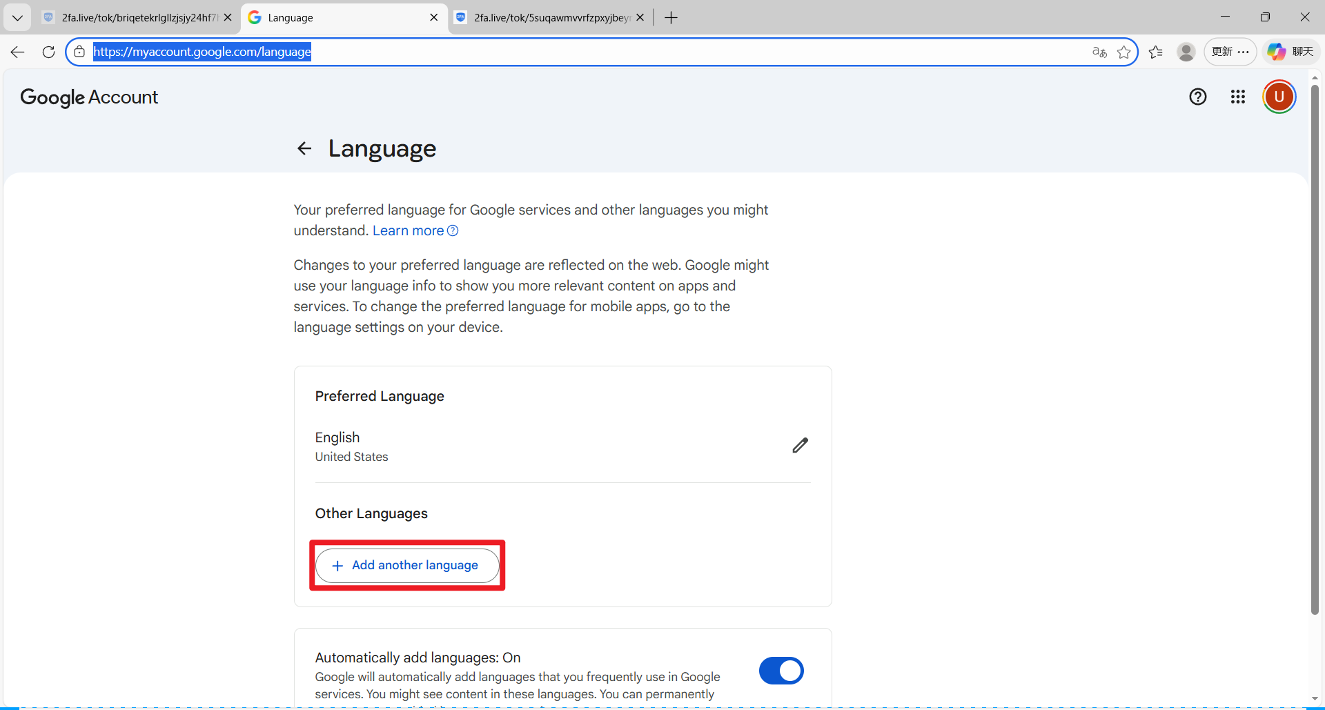Click the user avatar with letter U
The image size is (1325, 710).
(1279, 97)
